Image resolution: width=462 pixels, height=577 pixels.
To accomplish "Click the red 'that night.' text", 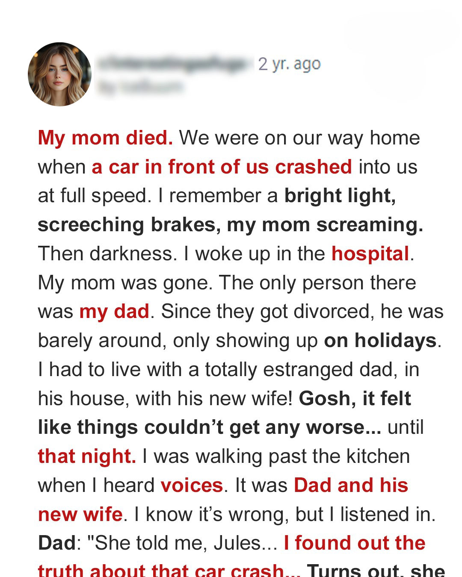I will click(x=87, y=456).
